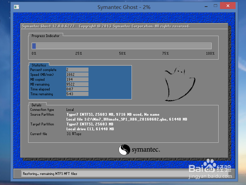Click the Symantec Ghost 12.0.0.6277 version text
Viewport: 246px width, 185px height.
click(x=48, y=26)
